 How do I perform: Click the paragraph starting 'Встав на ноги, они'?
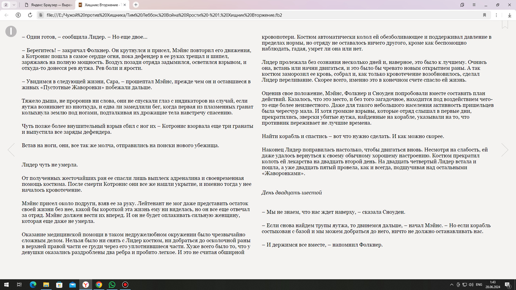(120, 145)
